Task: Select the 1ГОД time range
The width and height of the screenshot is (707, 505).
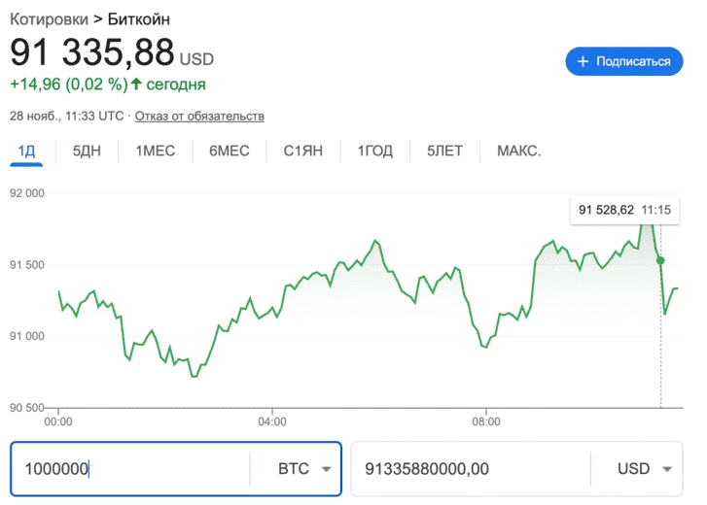Action: pyautogui.click(x=374, y=151)
